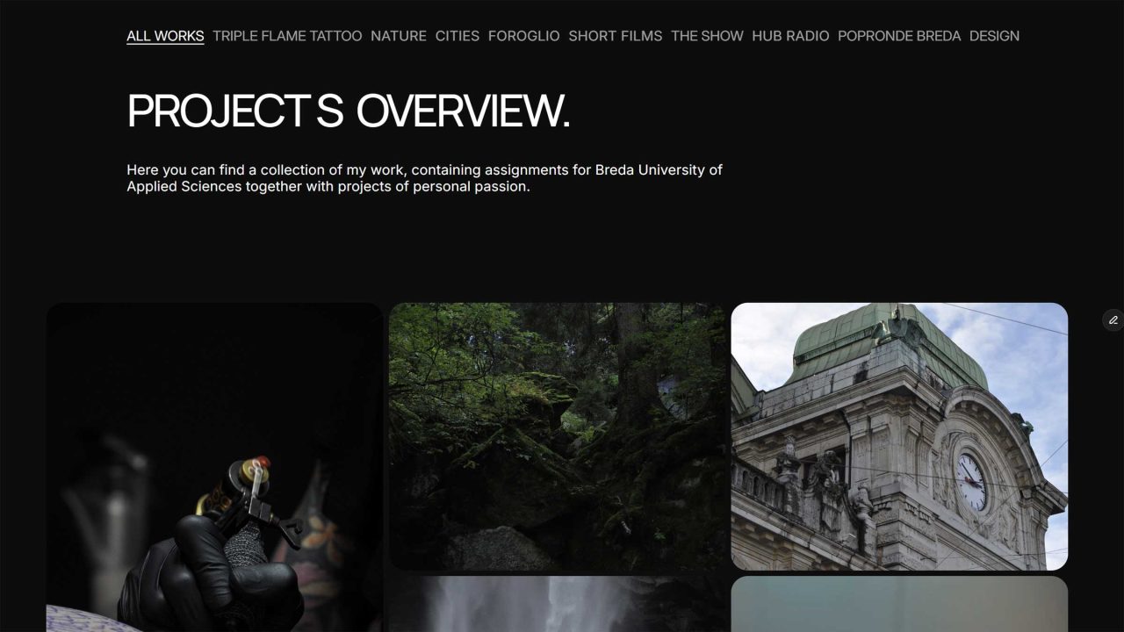Select THE SHOW tab
Image resolution: width=1124 pixels, height=632 pixels.
pyautogui.click(x=707, y=36)
